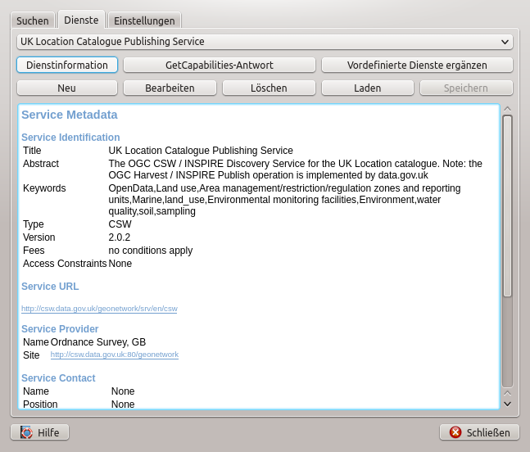The width and height of the screenshot is (530, 452).
Task: Click the Hilfe lifebuoy icon
Action: click(26, 432)
